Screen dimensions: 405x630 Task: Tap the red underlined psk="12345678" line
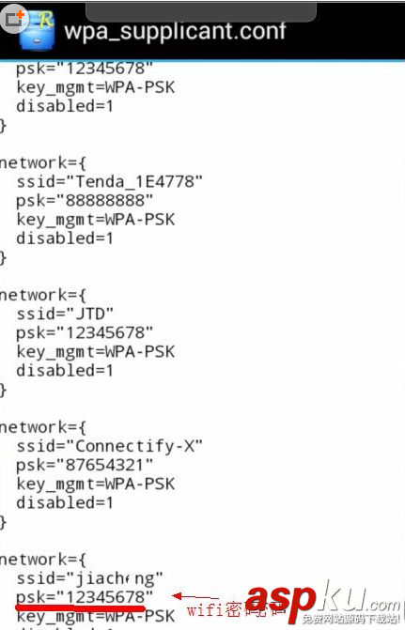tap(85, 597)
